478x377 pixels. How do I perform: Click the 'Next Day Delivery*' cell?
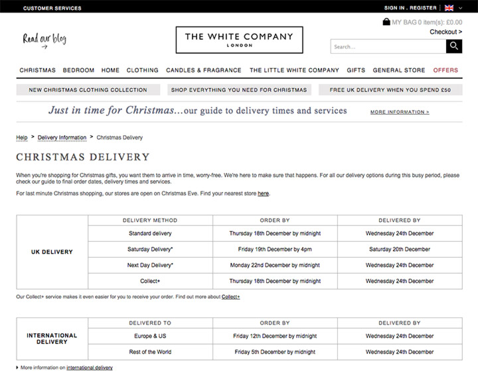150,265
